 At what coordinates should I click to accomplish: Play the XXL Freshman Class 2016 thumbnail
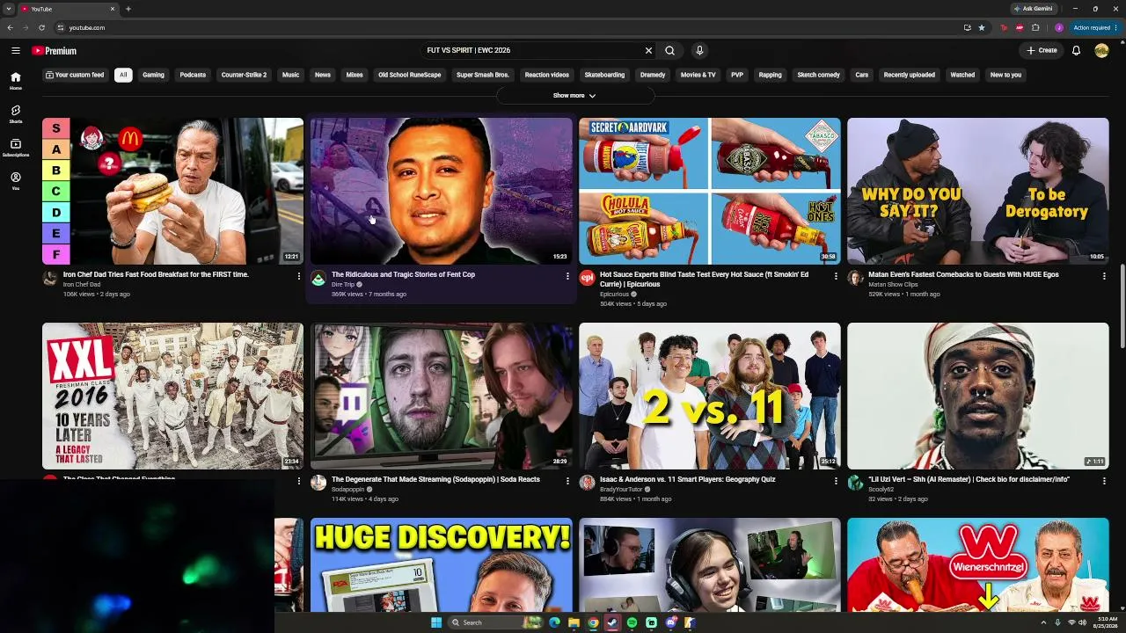pyautogui.click(x=172, y=396)
